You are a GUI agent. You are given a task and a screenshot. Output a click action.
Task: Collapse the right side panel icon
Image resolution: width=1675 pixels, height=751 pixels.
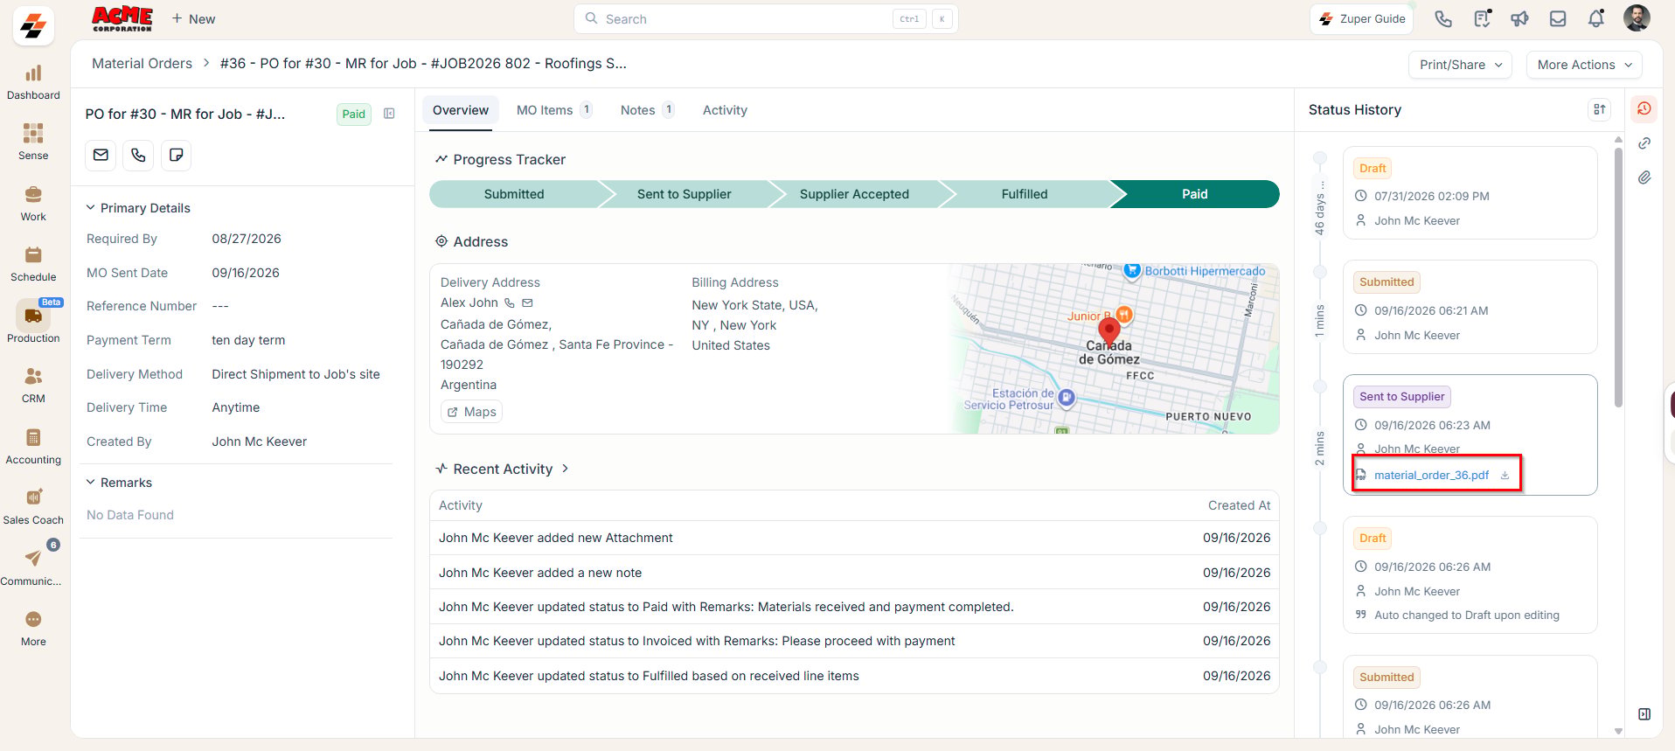pos(1644,714)
